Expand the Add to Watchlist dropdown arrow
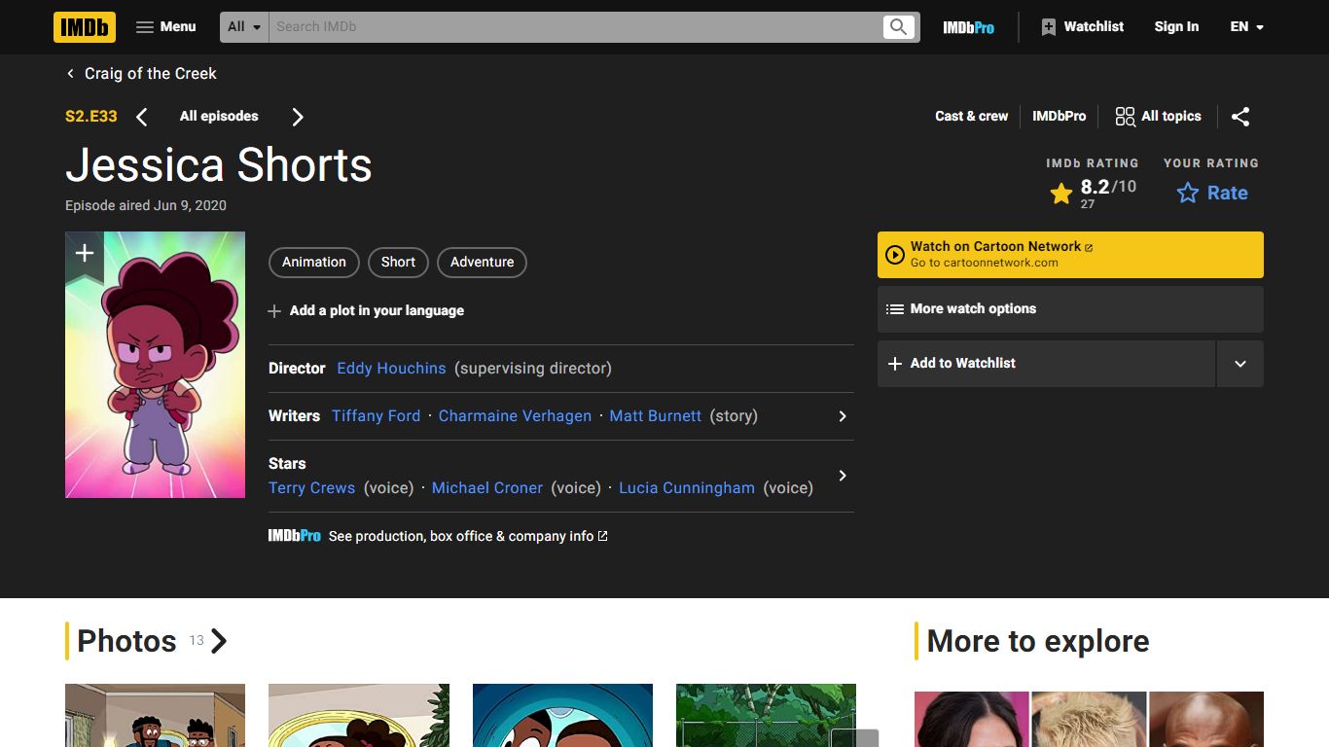 tap(1240, 364)
